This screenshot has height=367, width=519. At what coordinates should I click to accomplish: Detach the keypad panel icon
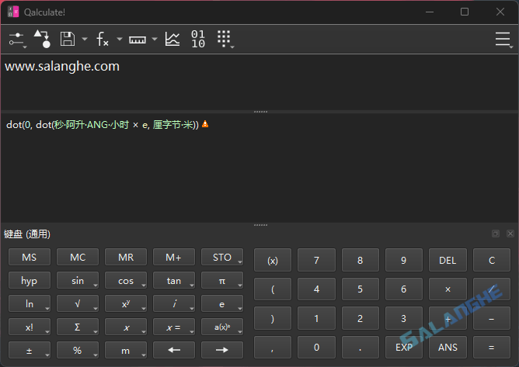coord(495,234)
